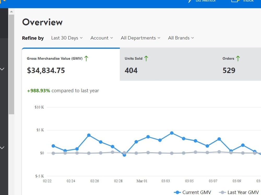Expand the upper sidebar chevron

(x=2, y=69)
